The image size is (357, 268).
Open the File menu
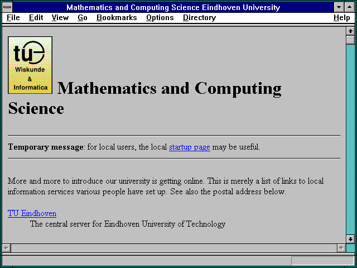point(13,18)
